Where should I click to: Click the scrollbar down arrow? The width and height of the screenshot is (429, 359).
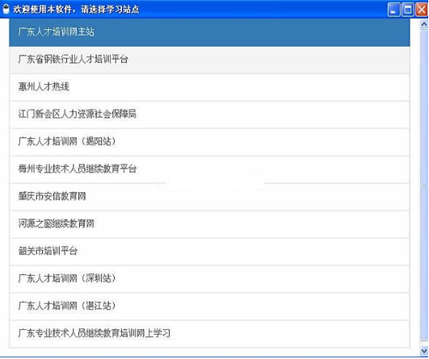pyautogui.click(x=424, y=350)
